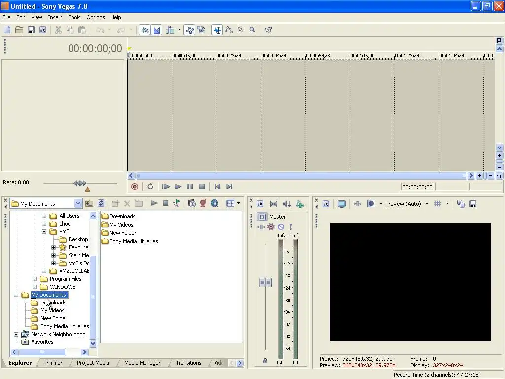The width and height of the screenshot is (505, 379).
Task: Open mixer Properties icon
Action: point(260,204)
